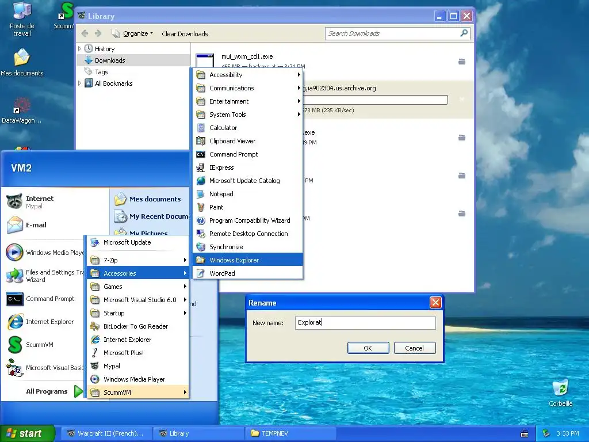Expand the Accessibility submenu arrow
The width and height of the screenshot is (589, 442).
(299, 75)
